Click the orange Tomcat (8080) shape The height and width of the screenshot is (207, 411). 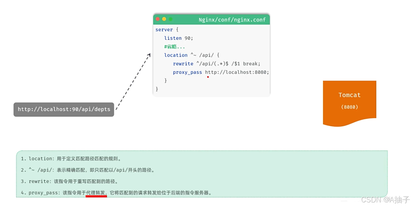(349, 103)
